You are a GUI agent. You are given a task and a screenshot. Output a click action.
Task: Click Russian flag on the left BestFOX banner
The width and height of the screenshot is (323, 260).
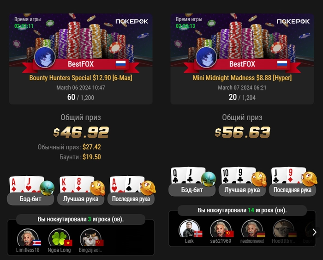pos(121,64)
